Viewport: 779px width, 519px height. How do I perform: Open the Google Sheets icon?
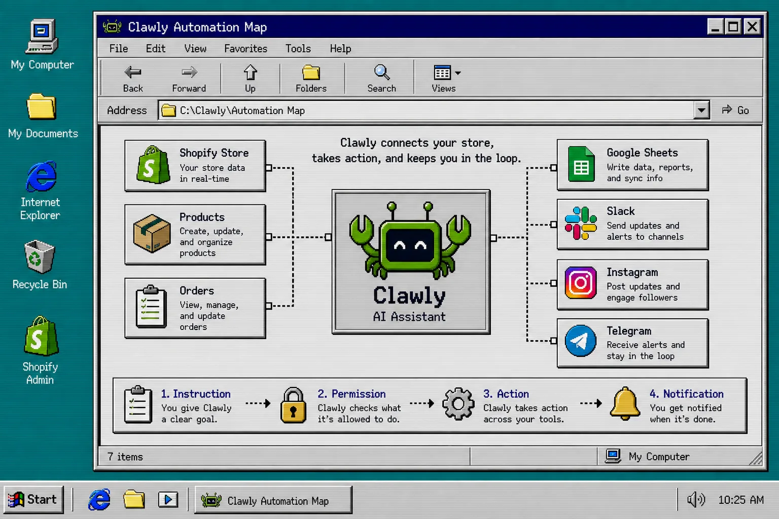click(x=581, y=164)
